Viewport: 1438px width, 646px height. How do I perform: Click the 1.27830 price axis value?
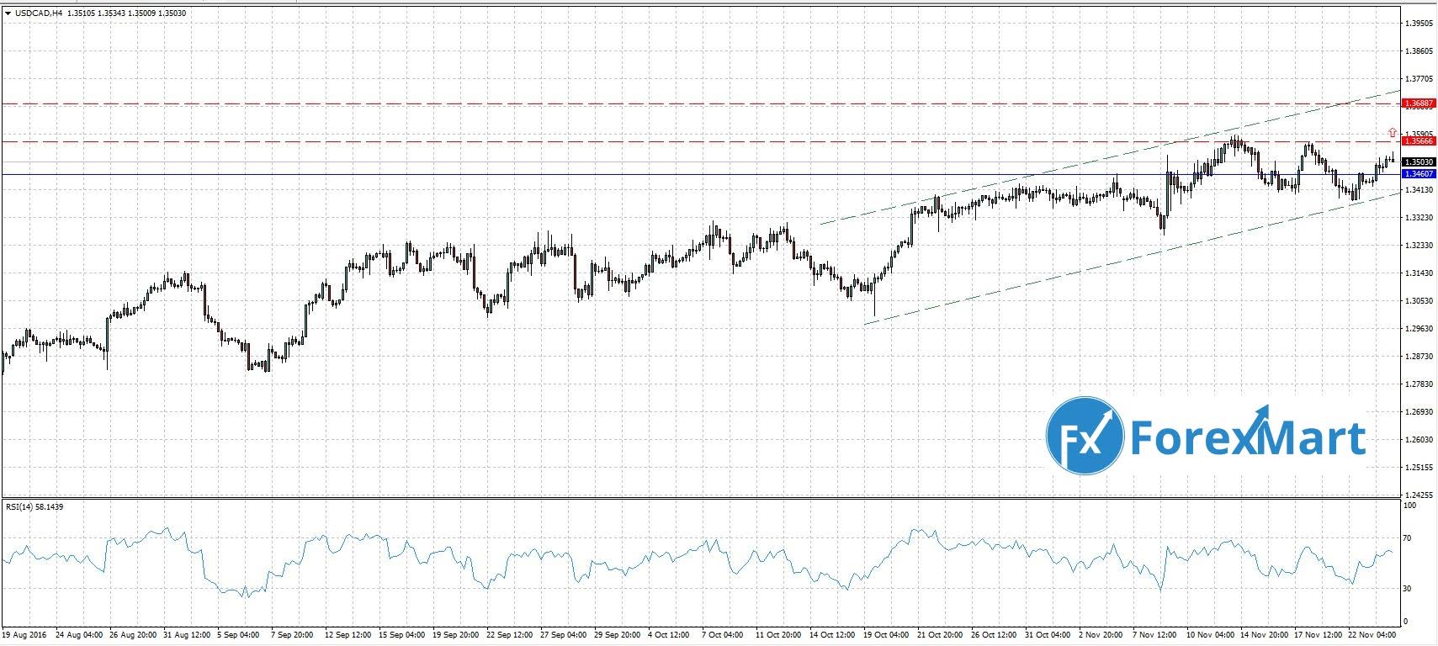point(1419,384)
